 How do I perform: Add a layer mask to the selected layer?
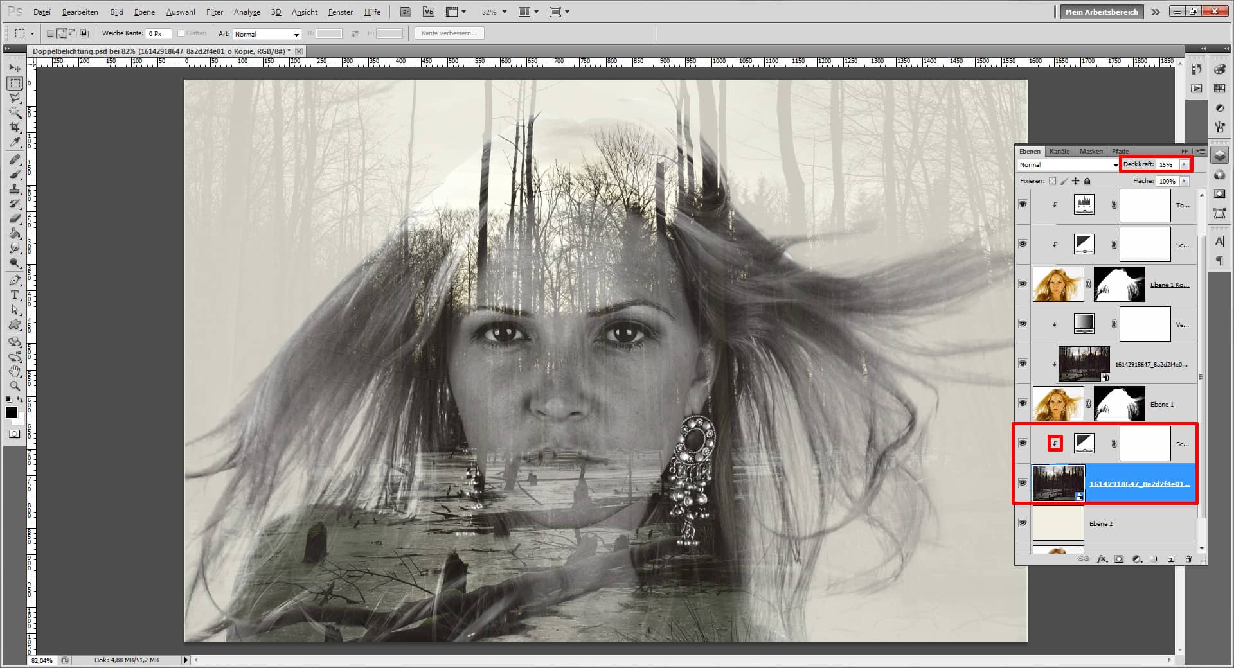point(1119,559)
